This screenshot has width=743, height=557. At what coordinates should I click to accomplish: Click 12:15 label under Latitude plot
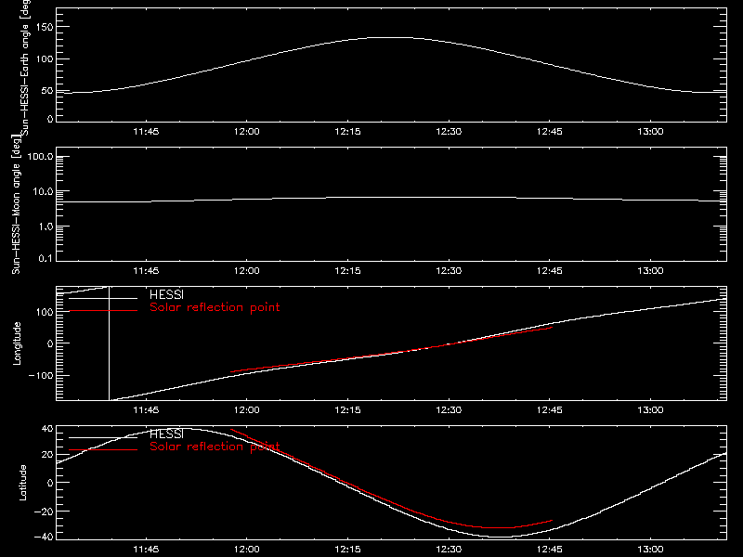347,550
